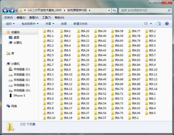Open the 查看(V) menu
Screen dimensions: 174x135
tap(34, 17)
